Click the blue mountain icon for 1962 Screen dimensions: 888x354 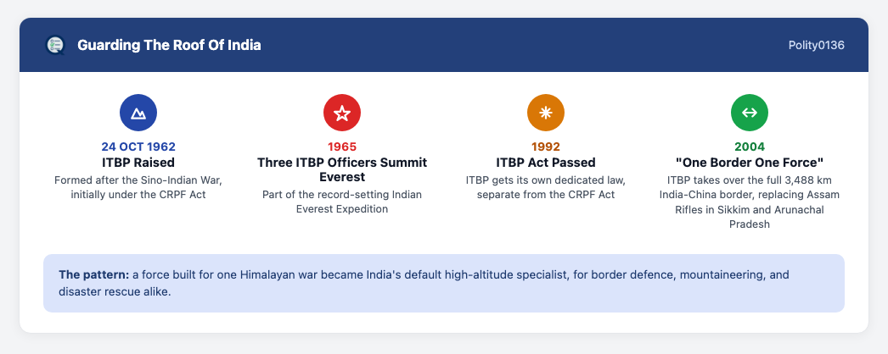click(138, 113)
